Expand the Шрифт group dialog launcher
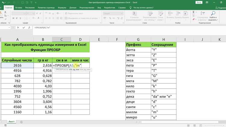226x127 pixels. point(42,23)
